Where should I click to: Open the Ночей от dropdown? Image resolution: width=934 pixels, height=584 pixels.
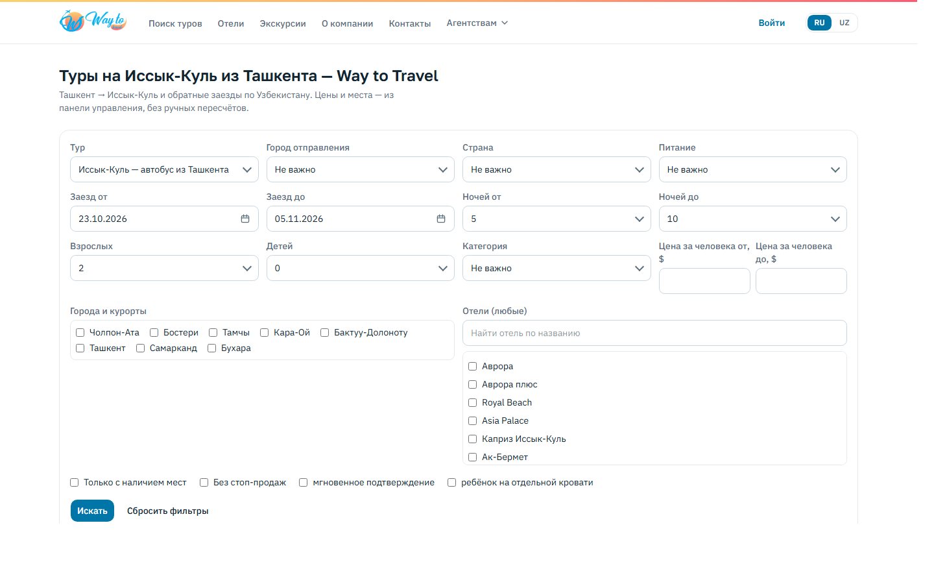pyautogui.click(x=557, y=219)
